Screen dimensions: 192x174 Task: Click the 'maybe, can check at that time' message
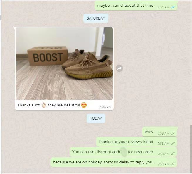(x=136, y=6)
